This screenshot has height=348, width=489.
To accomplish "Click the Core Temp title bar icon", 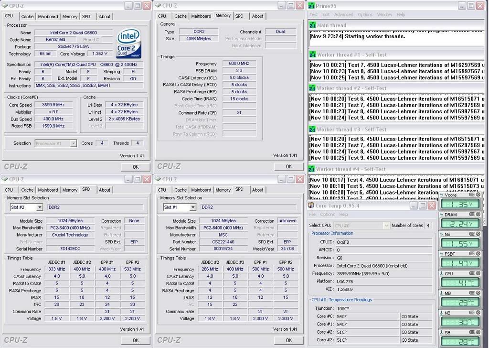I will tap(311, 206).
